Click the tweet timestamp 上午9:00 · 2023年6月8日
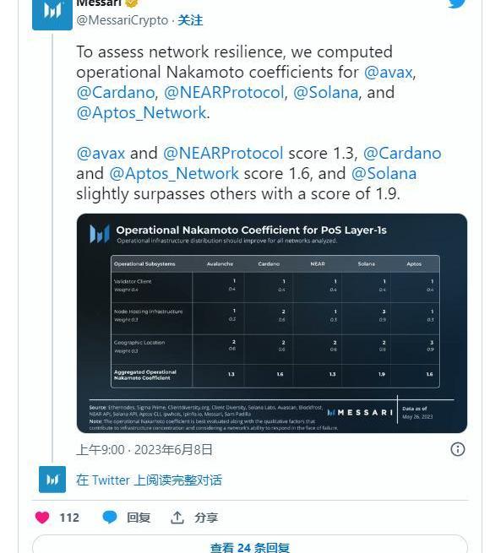 144,450
